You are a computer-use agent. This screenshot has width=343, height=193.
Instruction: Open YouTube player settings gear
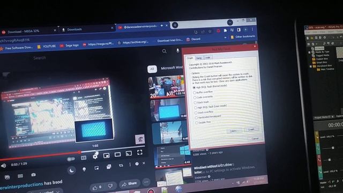95,157
